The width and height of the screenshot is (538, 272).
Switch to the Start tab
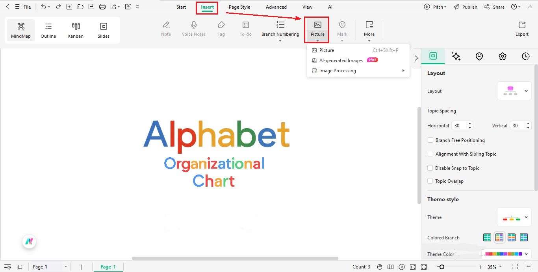(x=181, y=7)
